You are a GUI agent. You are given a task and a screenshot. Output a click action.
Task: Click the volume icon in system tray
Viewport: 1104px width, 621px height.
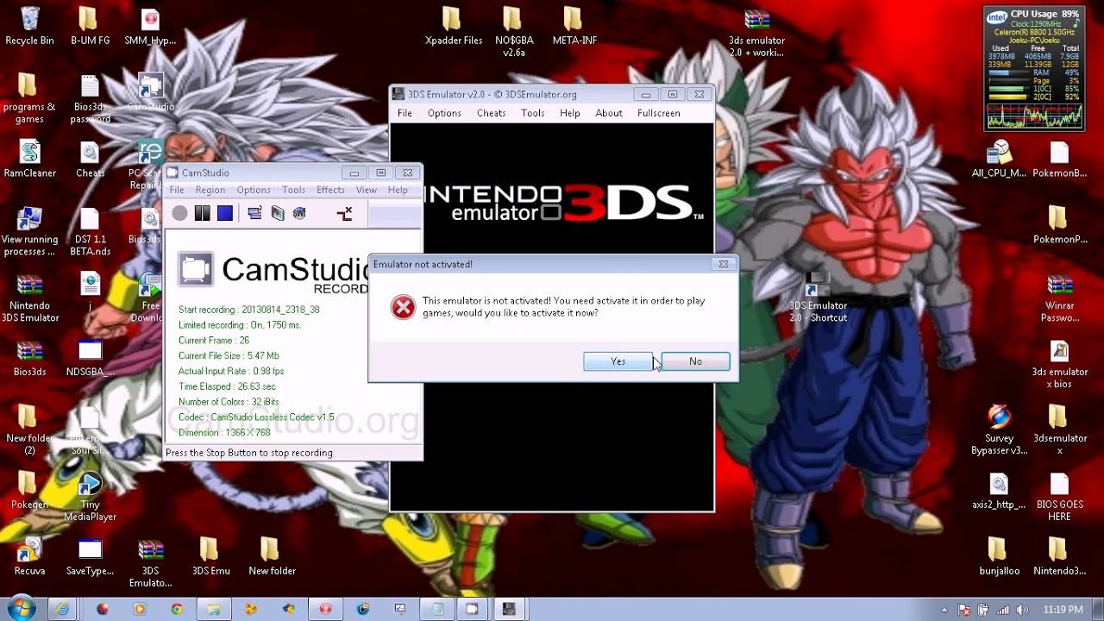[x=1023, y=610]
